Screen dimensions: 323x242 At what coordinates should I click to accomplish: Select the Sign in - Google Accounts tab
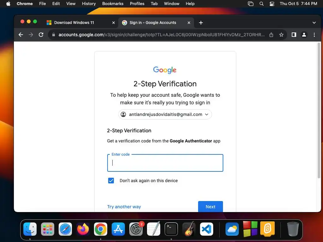click(156, 23)
